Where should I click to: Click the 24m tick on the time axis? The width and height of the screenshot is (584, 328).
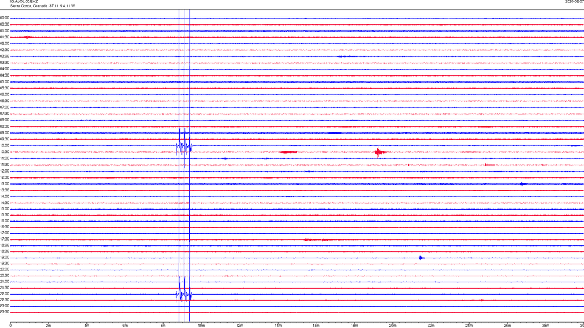pos(469,326)
